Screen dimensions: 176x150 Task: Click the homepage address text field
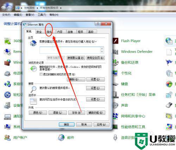point(70,50)
